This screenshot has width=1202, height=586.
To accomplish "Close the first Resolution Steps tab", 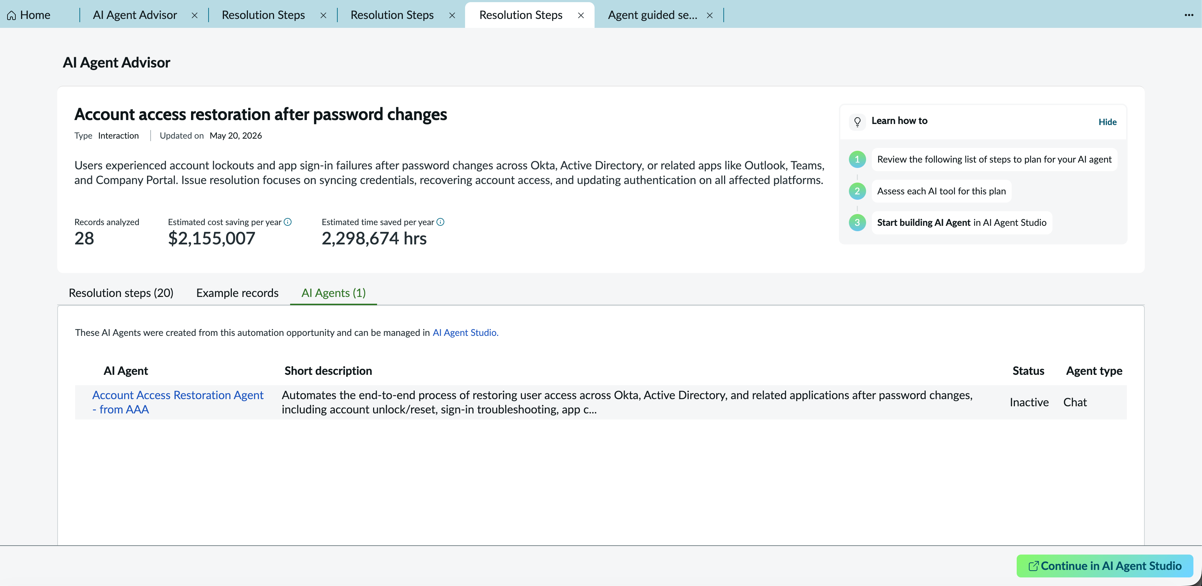I will [323, 15].
